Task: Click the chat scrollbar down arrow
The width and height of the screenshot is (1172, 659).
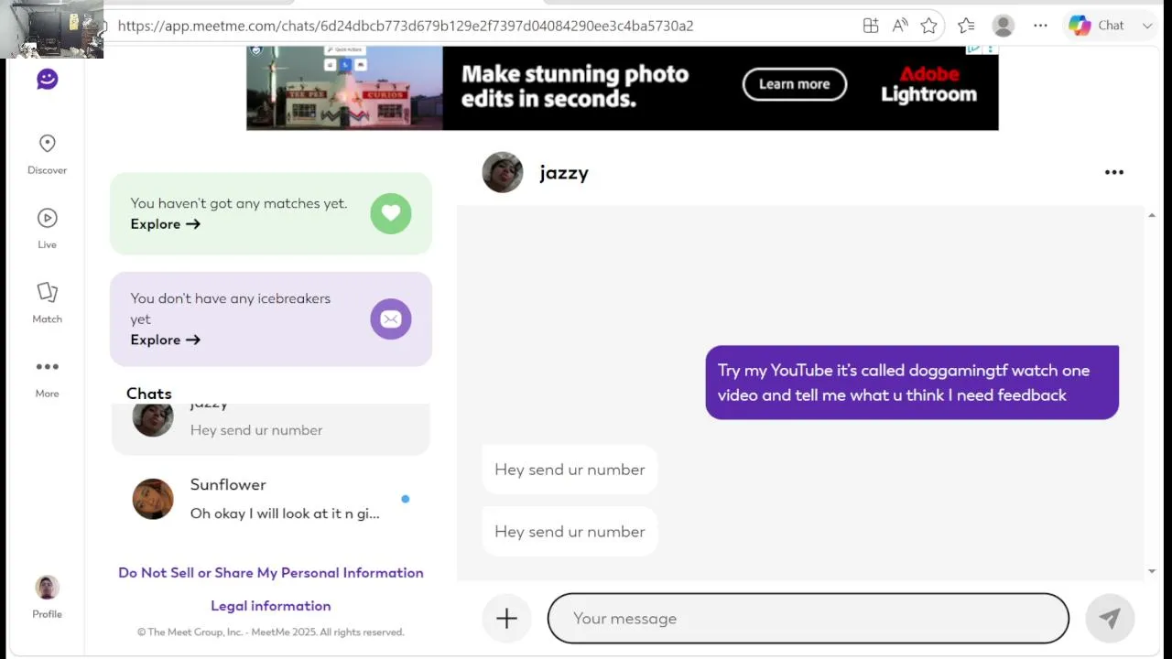Action: [x=1151, y=572]
